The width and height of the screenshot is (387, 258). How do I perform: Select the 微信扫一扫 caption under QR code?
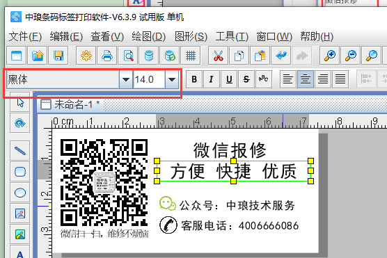click(104, 234)
